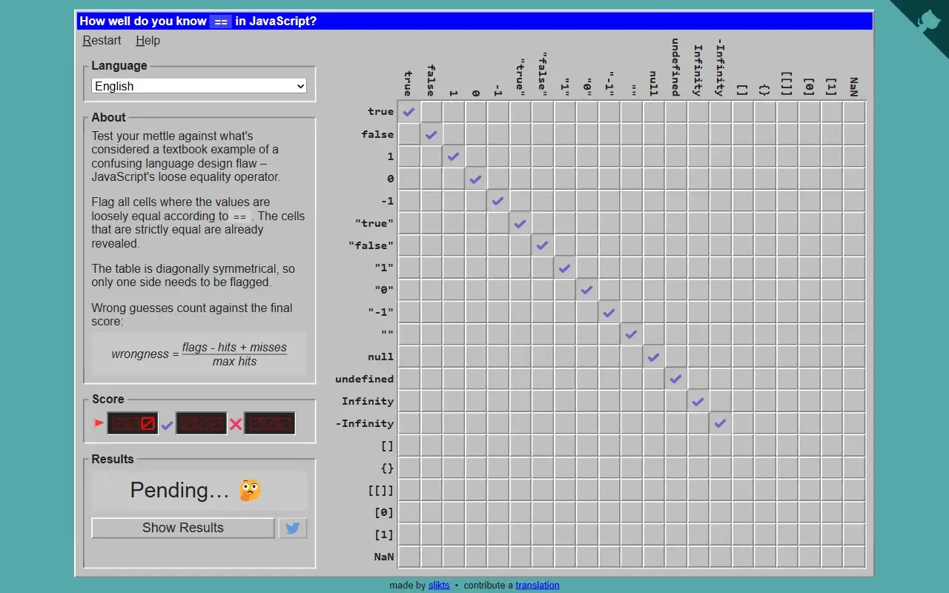Viewport: 949px width, 593px height.
Task: Click the NaN row label
Action: pos(384,557)
